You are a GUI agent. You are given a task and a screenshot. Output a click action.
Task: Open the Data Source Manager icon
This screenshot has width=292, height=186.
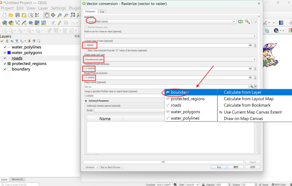5,23
